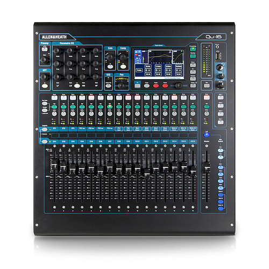The height and width of the screenshot is (269, 269).
Task: Tap the PEQ curve on the touch screen
Action: (160, 56)
